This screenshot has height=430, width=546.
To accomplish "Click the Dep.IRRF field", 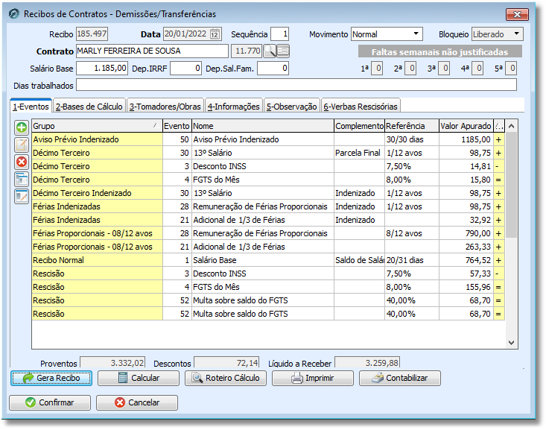I will click(185, 68).
